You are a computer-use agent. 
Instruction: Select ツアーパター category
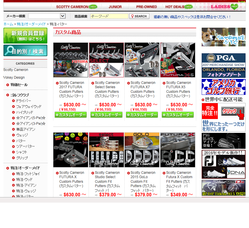pos(25,146)
